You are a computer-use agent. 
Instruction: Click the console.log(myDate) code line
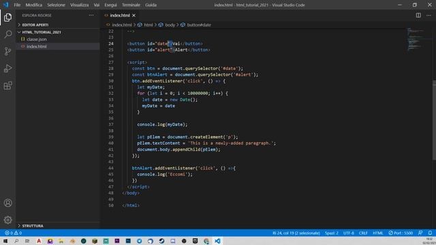[x=162, y=125]
